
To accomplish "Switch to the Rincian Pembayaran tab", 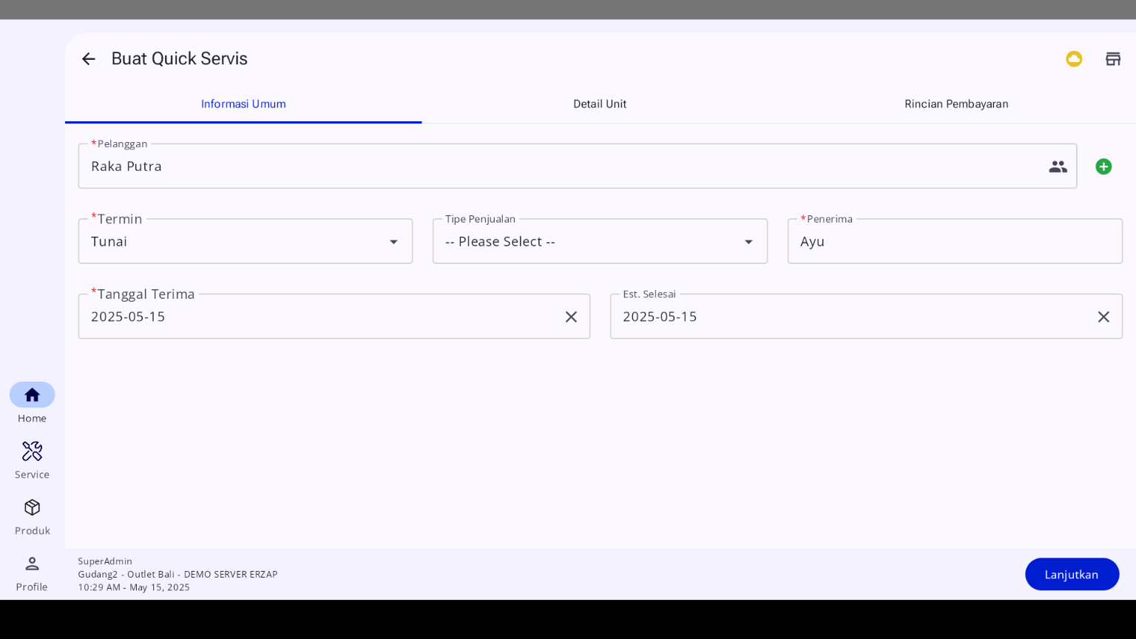I will point(956,104).
